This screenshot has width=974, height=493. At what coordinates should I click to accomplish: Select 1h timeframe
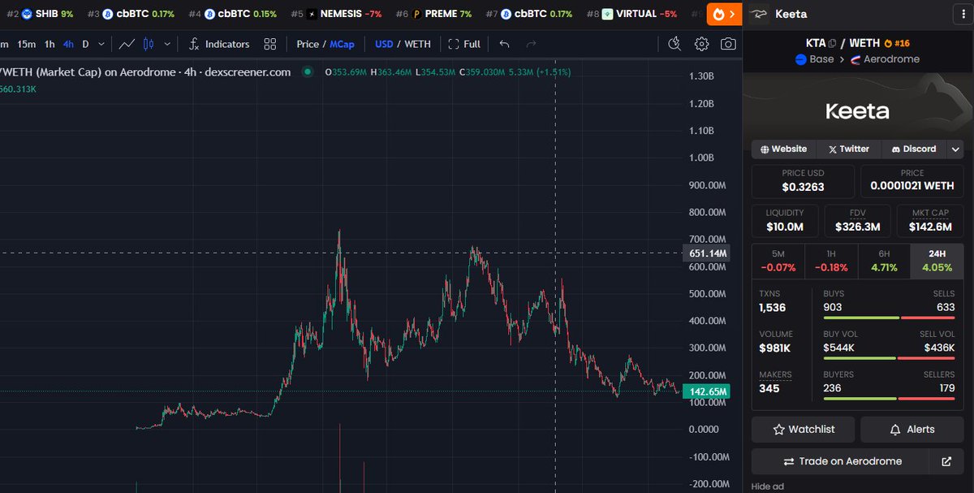[x=50, y=44]
